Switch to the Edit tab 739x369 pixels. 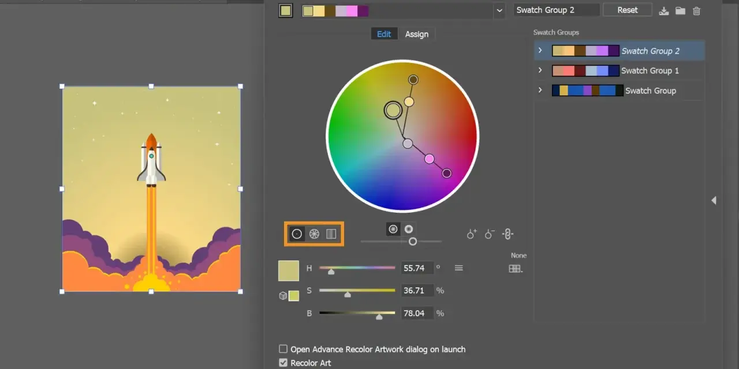pyautogui.click(x=384, y=34)
